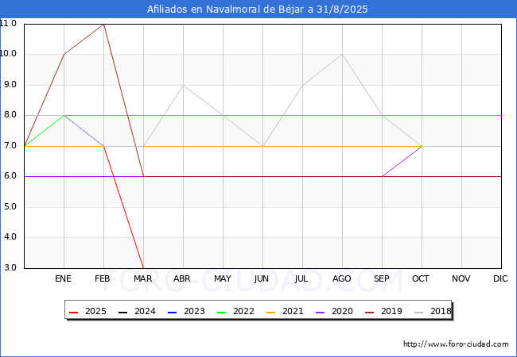Select the 2020 legend label

342,311
